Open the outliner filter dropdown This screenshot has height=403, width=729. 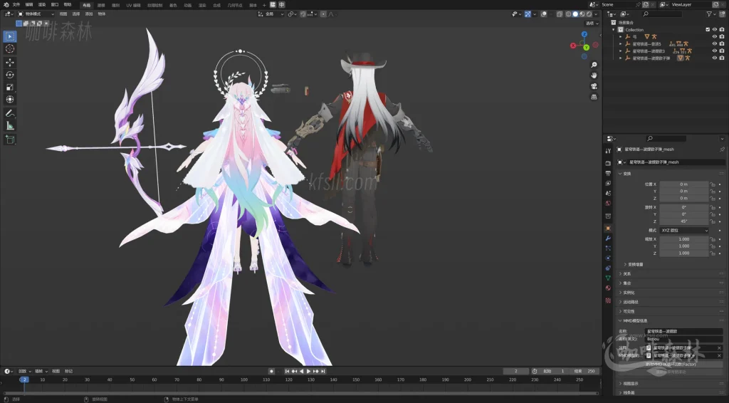pos(710,14)
